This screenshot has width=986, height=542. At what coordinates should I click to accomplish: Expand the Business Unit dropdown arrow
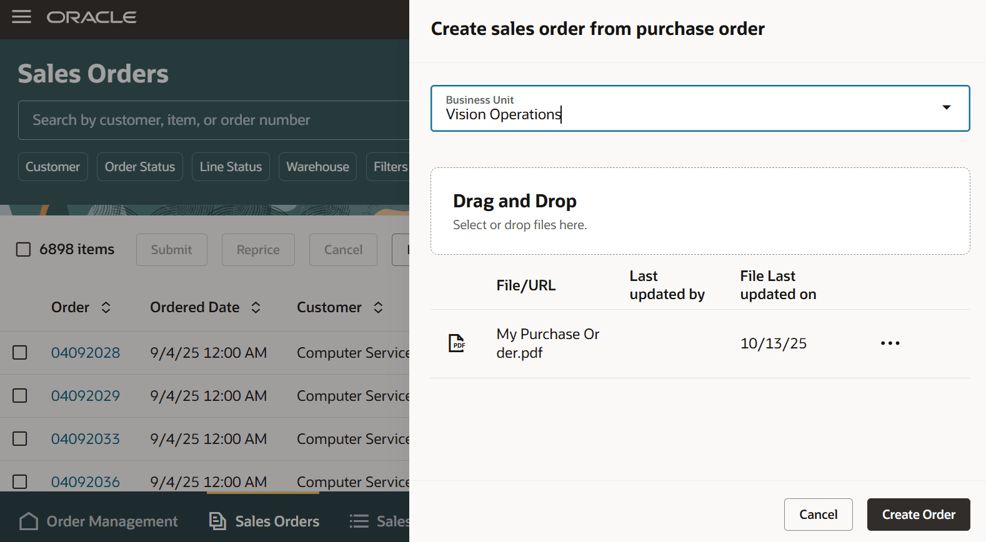click(x=947, y=107)
